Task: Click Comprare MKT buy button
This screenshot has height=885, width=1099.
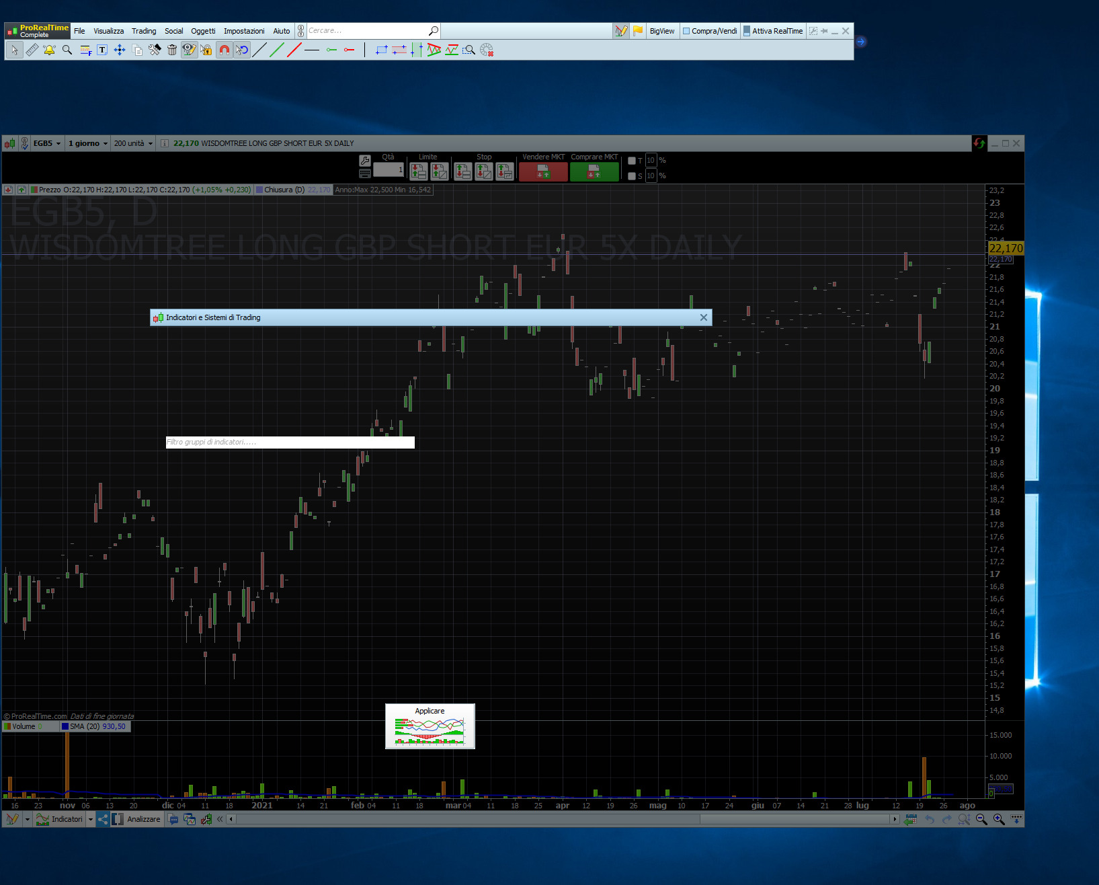Action: click(x=594, y=172)
